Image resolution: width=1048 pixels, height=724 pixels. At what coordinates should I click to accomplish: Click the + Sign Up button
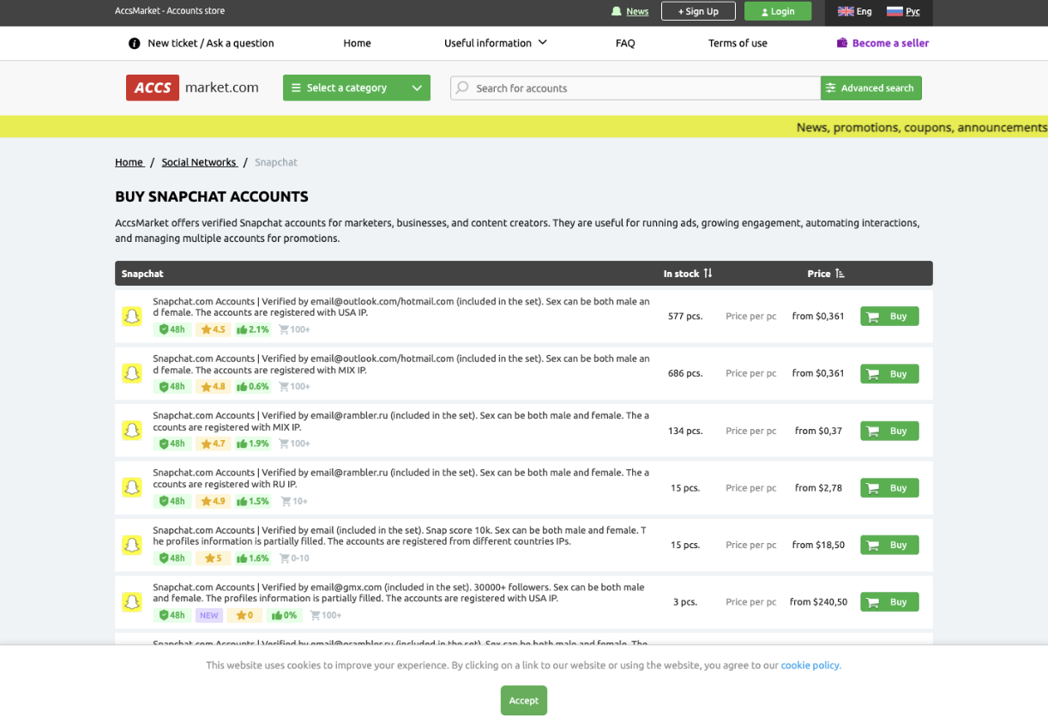698,11
